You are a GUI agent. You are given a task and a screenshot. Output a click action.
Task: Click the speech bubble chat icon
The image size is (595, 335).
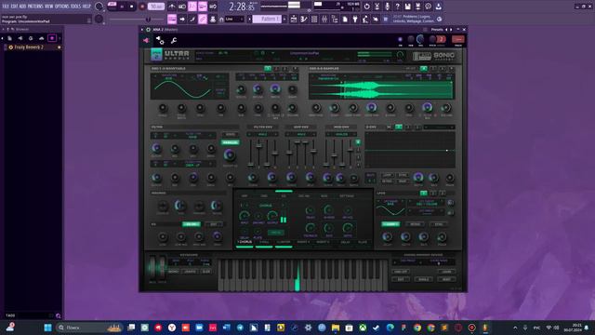tap(428, 7)
